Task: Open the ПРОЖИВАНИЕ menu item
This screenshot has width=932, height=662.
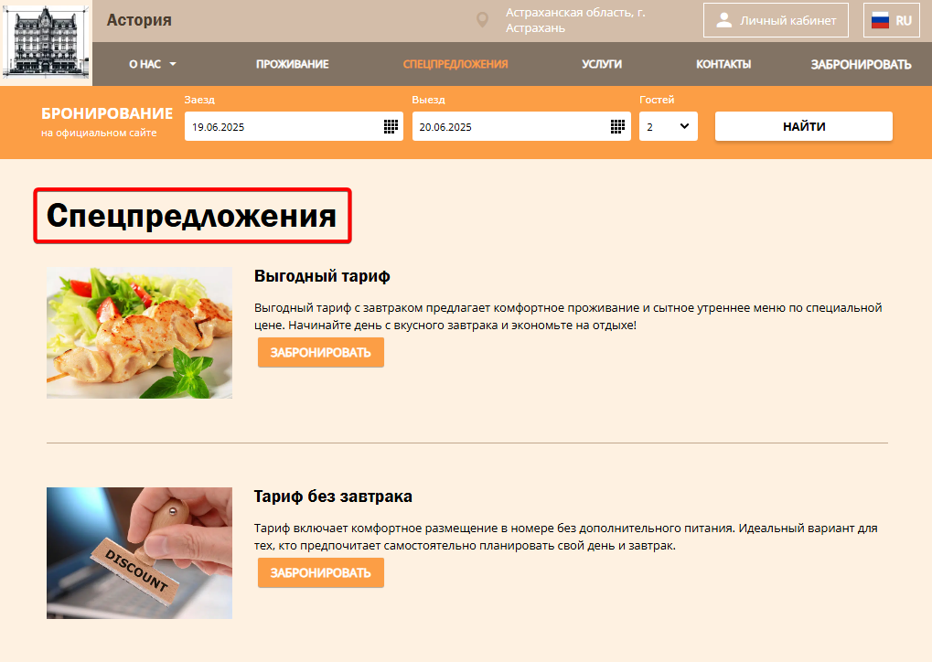Action: (293, 64)
